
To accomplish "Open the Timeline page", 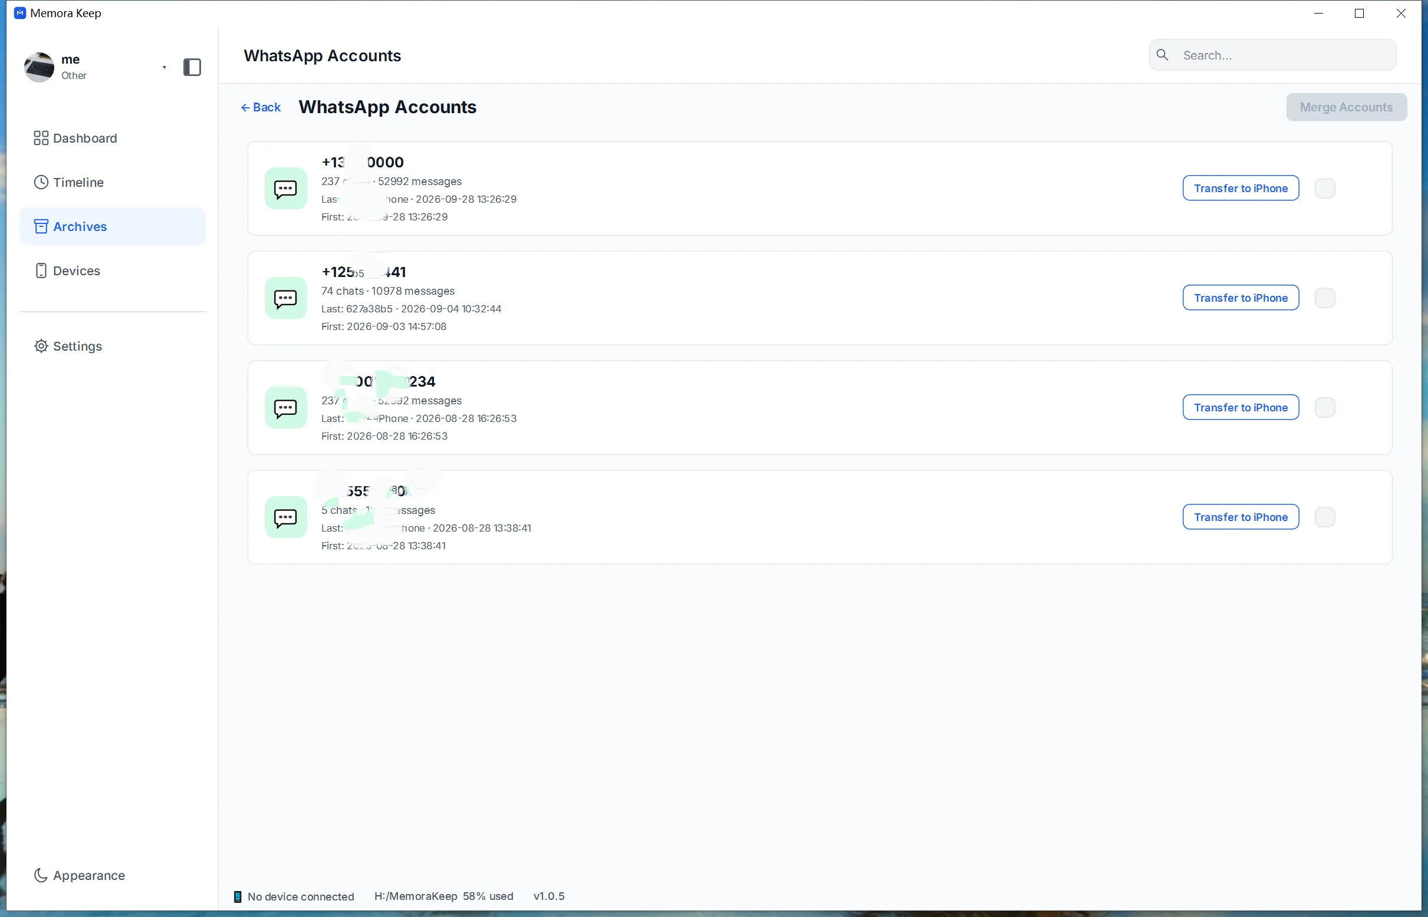I will coord(113,182).
